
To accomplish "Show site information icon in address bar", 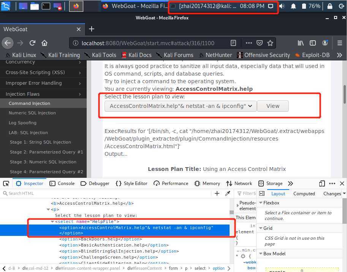I will point(76,43).
